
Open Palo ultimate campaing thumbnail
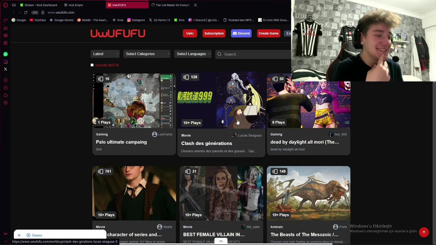[x=134, y=101]
